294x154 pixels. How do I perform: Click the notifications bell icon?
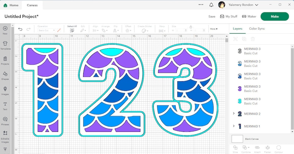click(x=211, y=5)
